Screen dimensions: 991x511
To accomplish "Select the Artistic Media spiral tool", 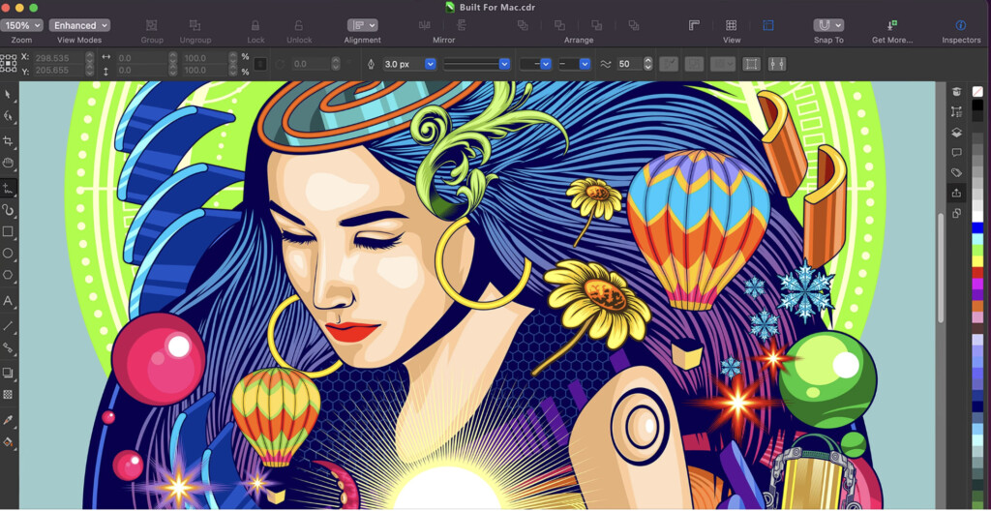I will (x=8, y=209).
